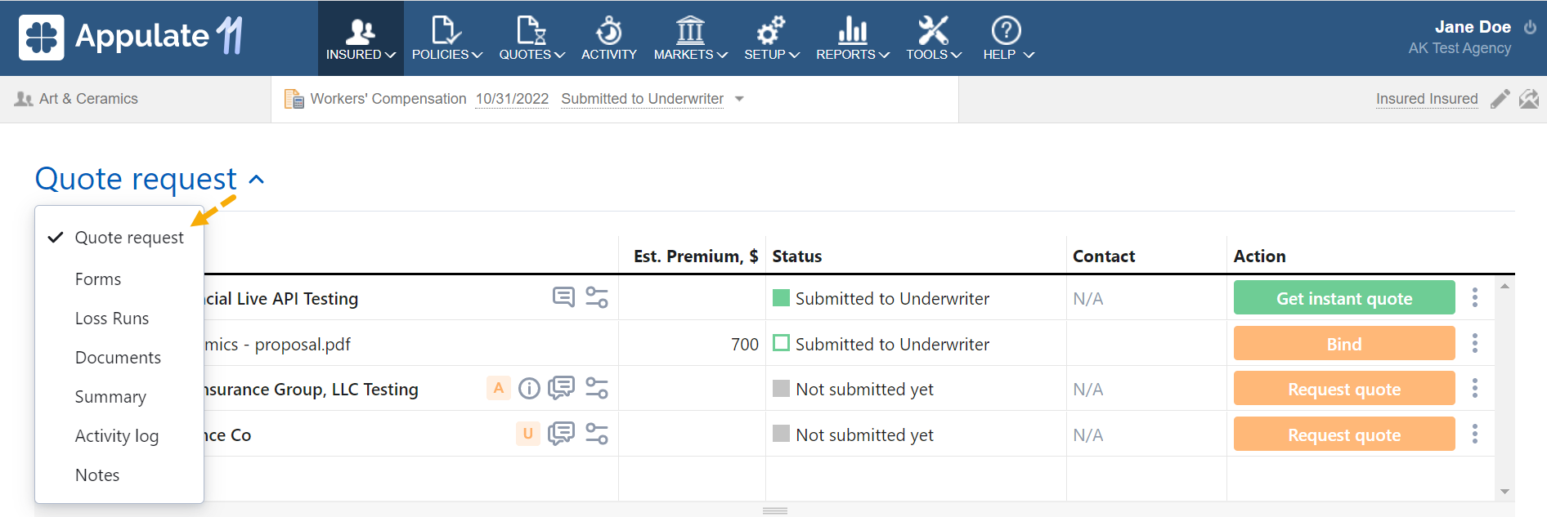The width and height of the screenshot is (1547, 517).
Task: Click the Art & Ceramics insured name
Action: click(88, 99)
